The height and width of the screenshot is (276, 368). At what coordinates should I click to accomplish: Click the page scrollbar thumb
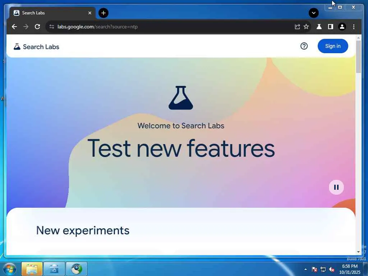358,57
